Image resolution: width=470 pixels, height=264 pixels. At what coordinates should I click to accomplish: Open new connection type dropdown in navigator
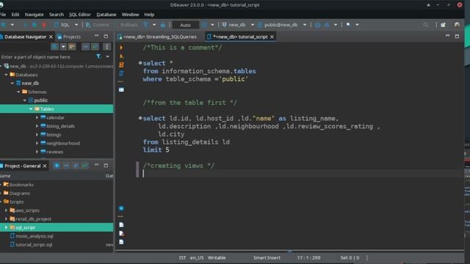(63, 47)
